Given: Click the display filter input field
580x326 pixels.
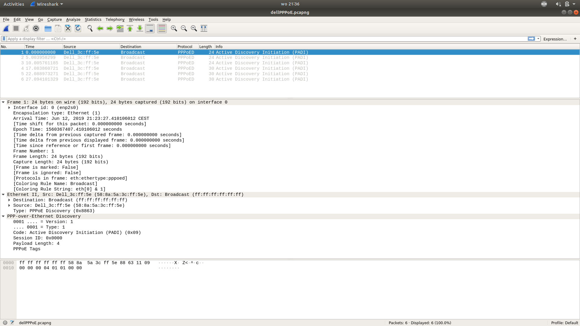Looking at the screenshot, I should 266,39.
